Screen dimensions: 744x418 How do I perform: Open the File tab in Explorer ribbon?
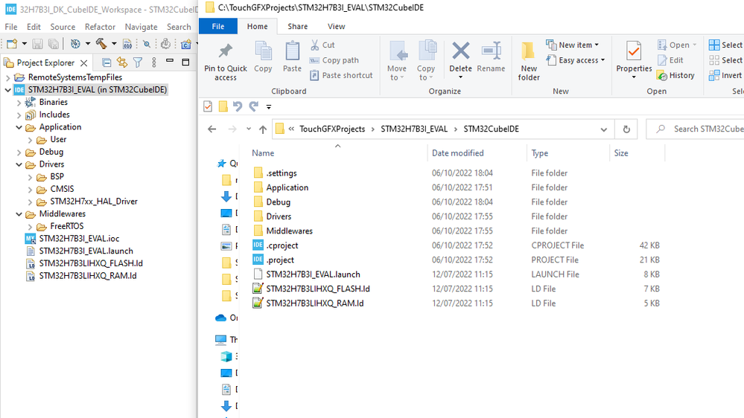click(x=218, y=27)
